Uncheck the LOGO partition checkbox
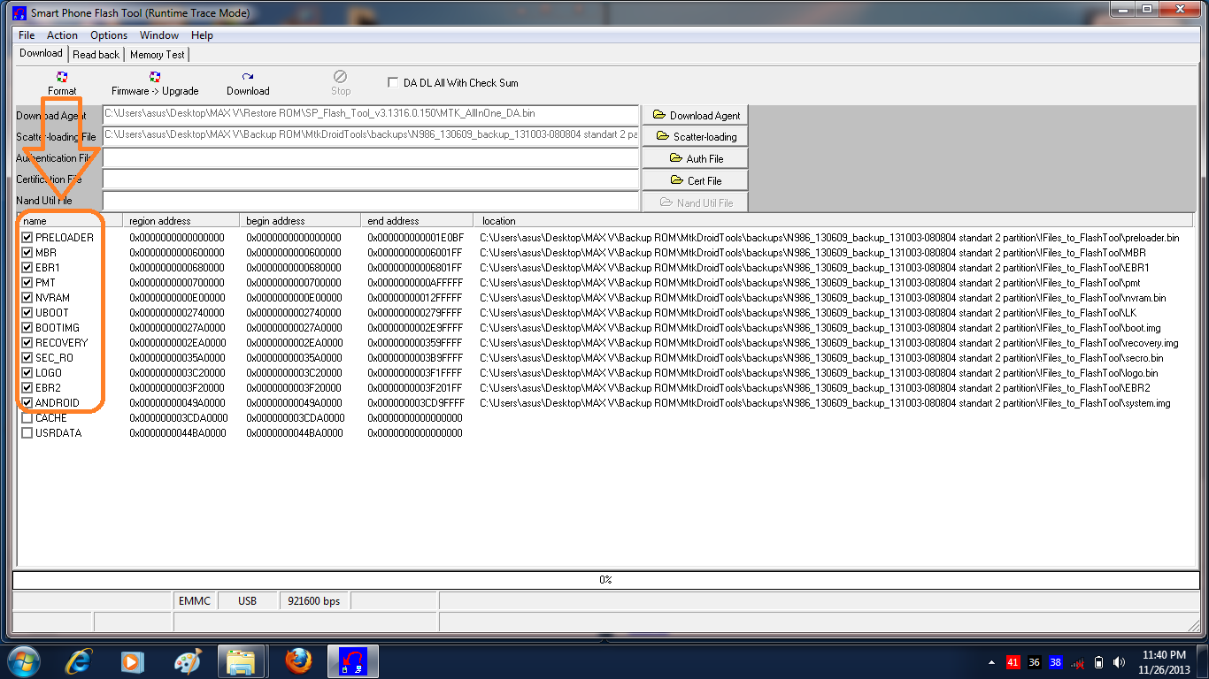1209x679 pixels. tap(27, 372)
